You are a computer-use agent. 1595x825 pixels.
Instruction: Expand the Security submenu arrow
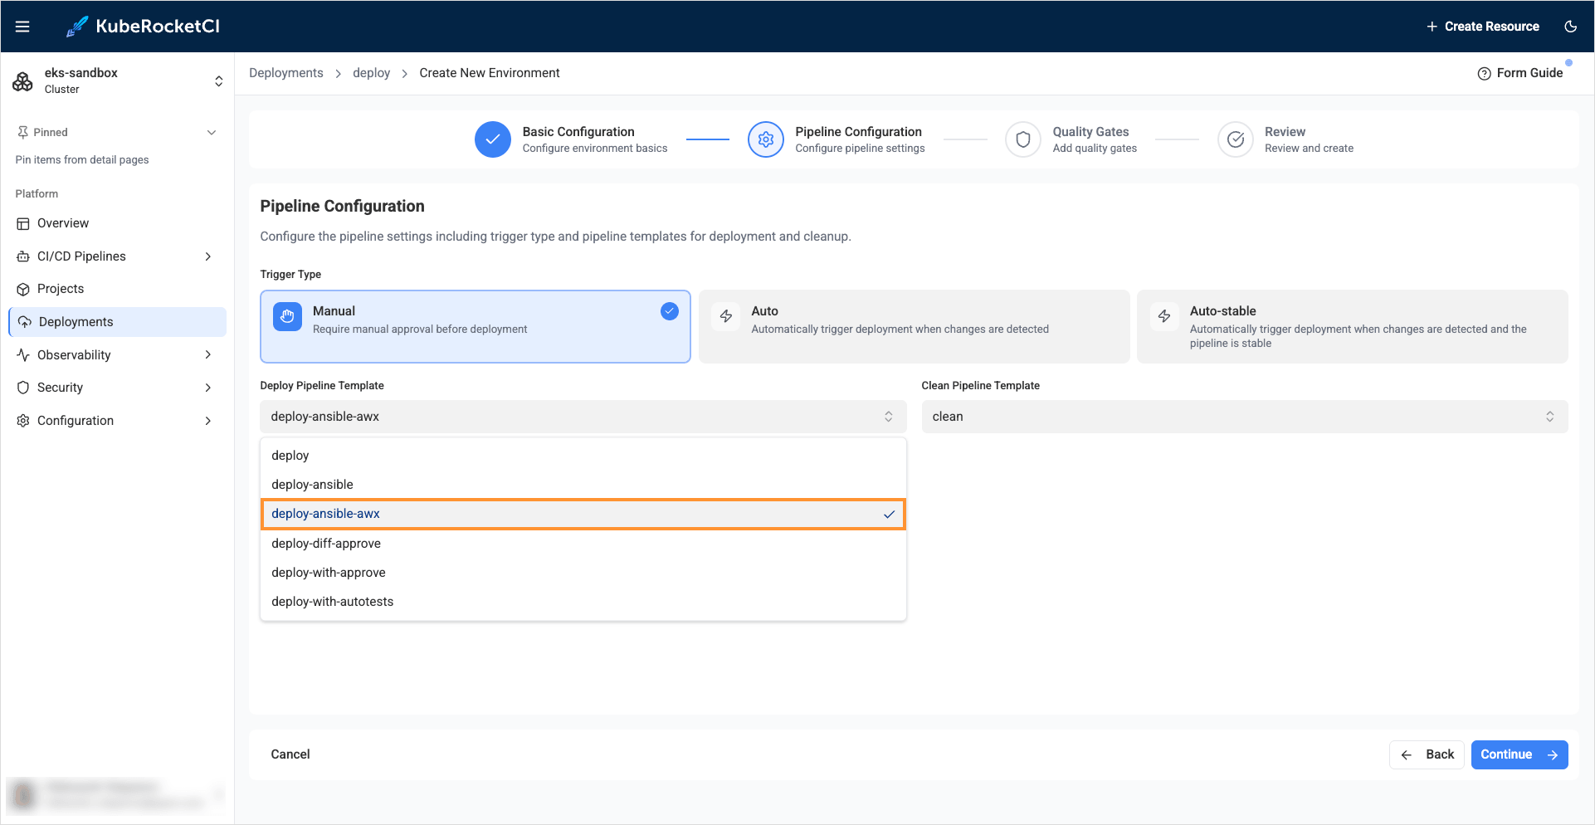[x=208, y=388]
